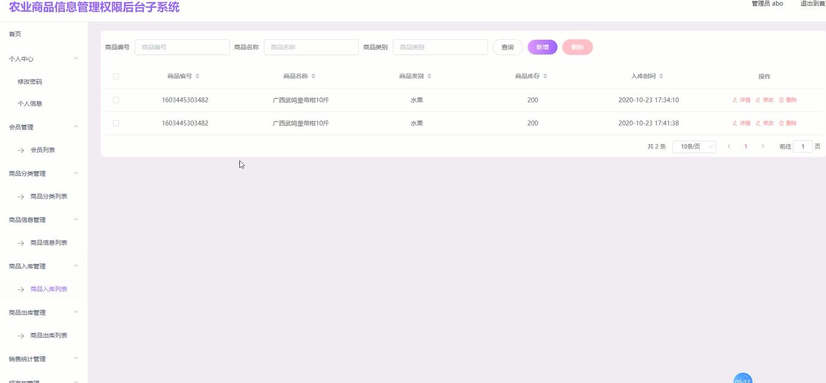The height and width of the screenshot is (383, 826).
Task: Click the go-to page number input
Action: (x=803, y=146)
